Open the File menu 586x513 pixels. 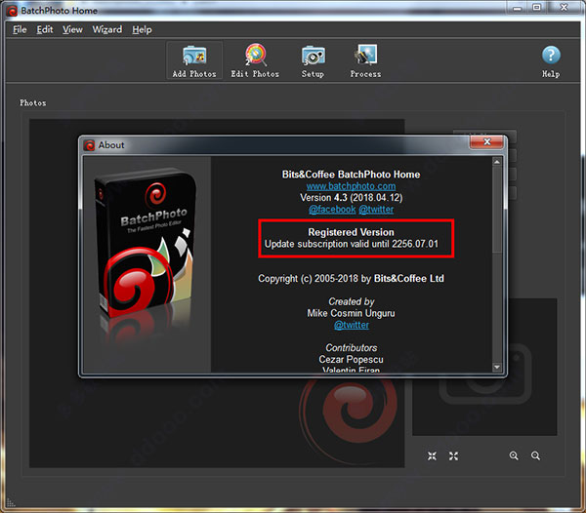(20, 29)
